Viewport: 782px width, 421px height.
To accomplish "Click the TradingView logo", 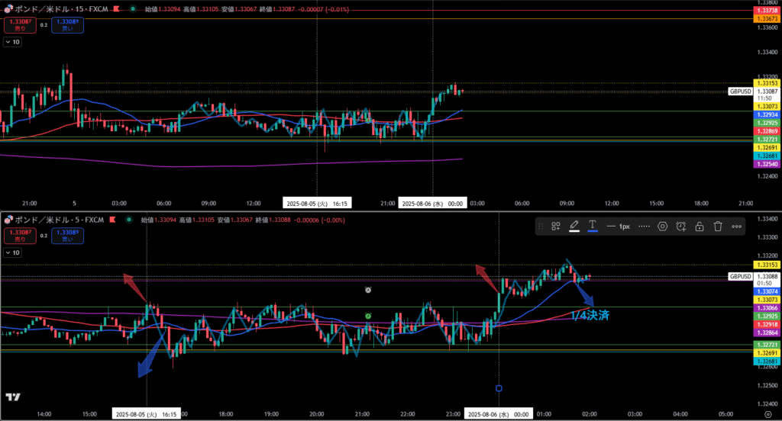I will [13, 397].
